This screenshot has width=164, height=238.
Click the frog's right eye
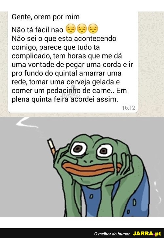[x=105, y=151]
